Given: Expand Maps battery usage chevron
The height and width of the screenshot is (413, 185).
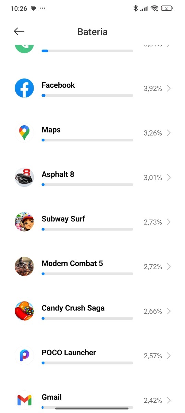Looking at the screenshot, I should (x=169, y=133).
